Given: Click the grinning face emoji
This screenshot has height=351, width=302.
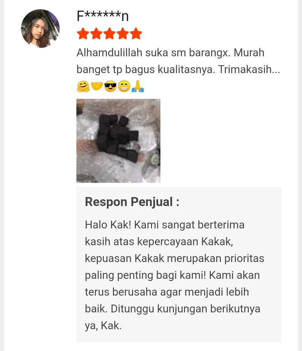Looking at the screenshot, I should [124, 86].
